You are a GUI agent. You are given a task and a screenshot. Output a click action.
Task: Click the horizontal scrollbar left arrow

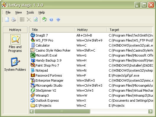[x=32, y=111]
